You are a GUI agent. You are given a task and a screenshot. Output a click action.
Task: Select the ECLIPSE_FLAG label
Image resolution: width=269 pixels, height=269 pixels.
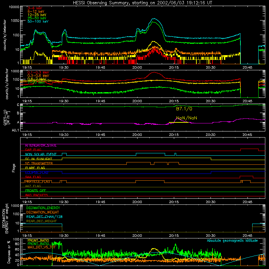click(x=37, y=172)
